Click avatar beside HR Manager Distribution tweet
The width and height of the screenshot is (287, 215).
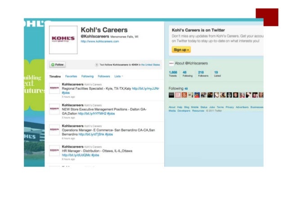point(54,150)
